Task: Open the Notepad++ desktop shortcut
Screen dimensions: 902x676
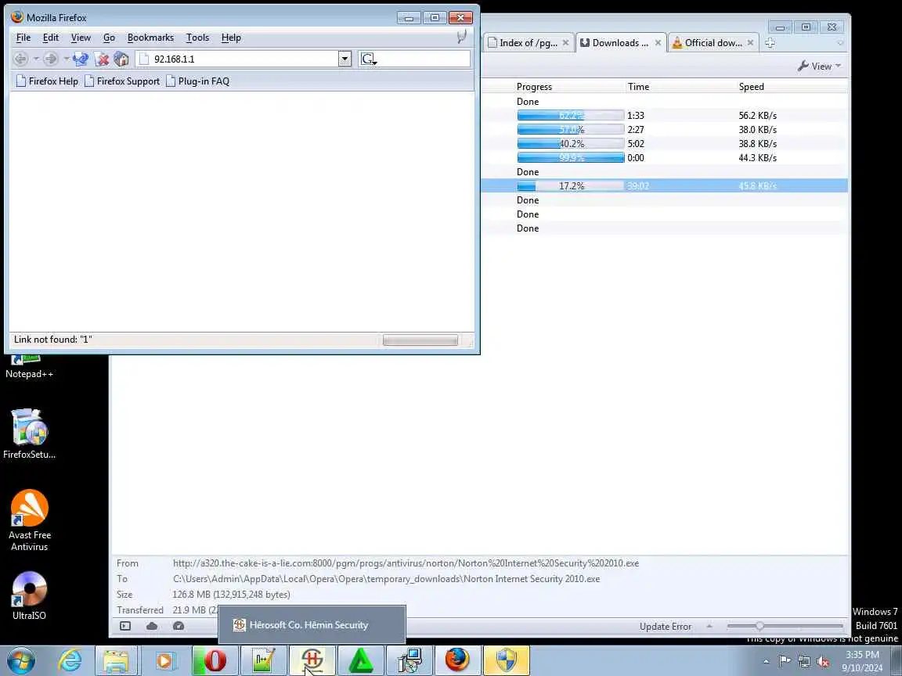Action: tap(29, 367)
